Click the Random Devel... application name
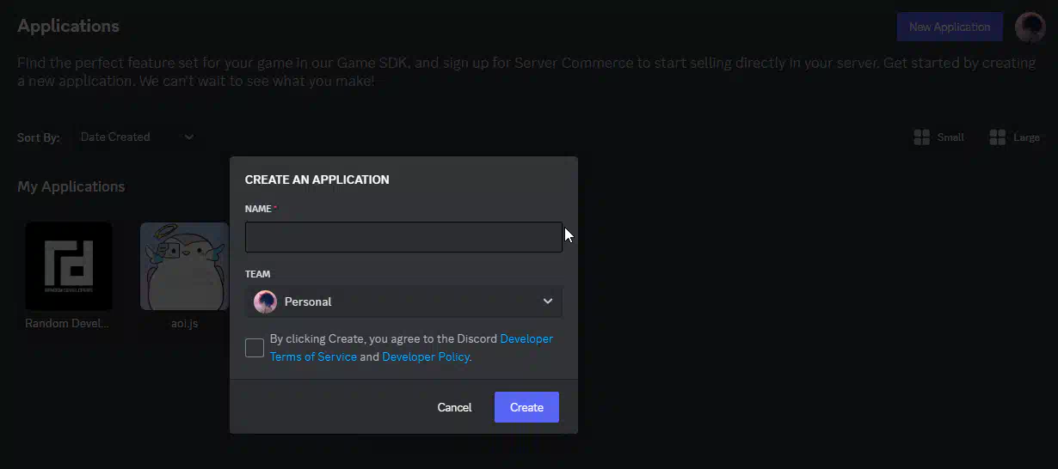 [68, 324]
